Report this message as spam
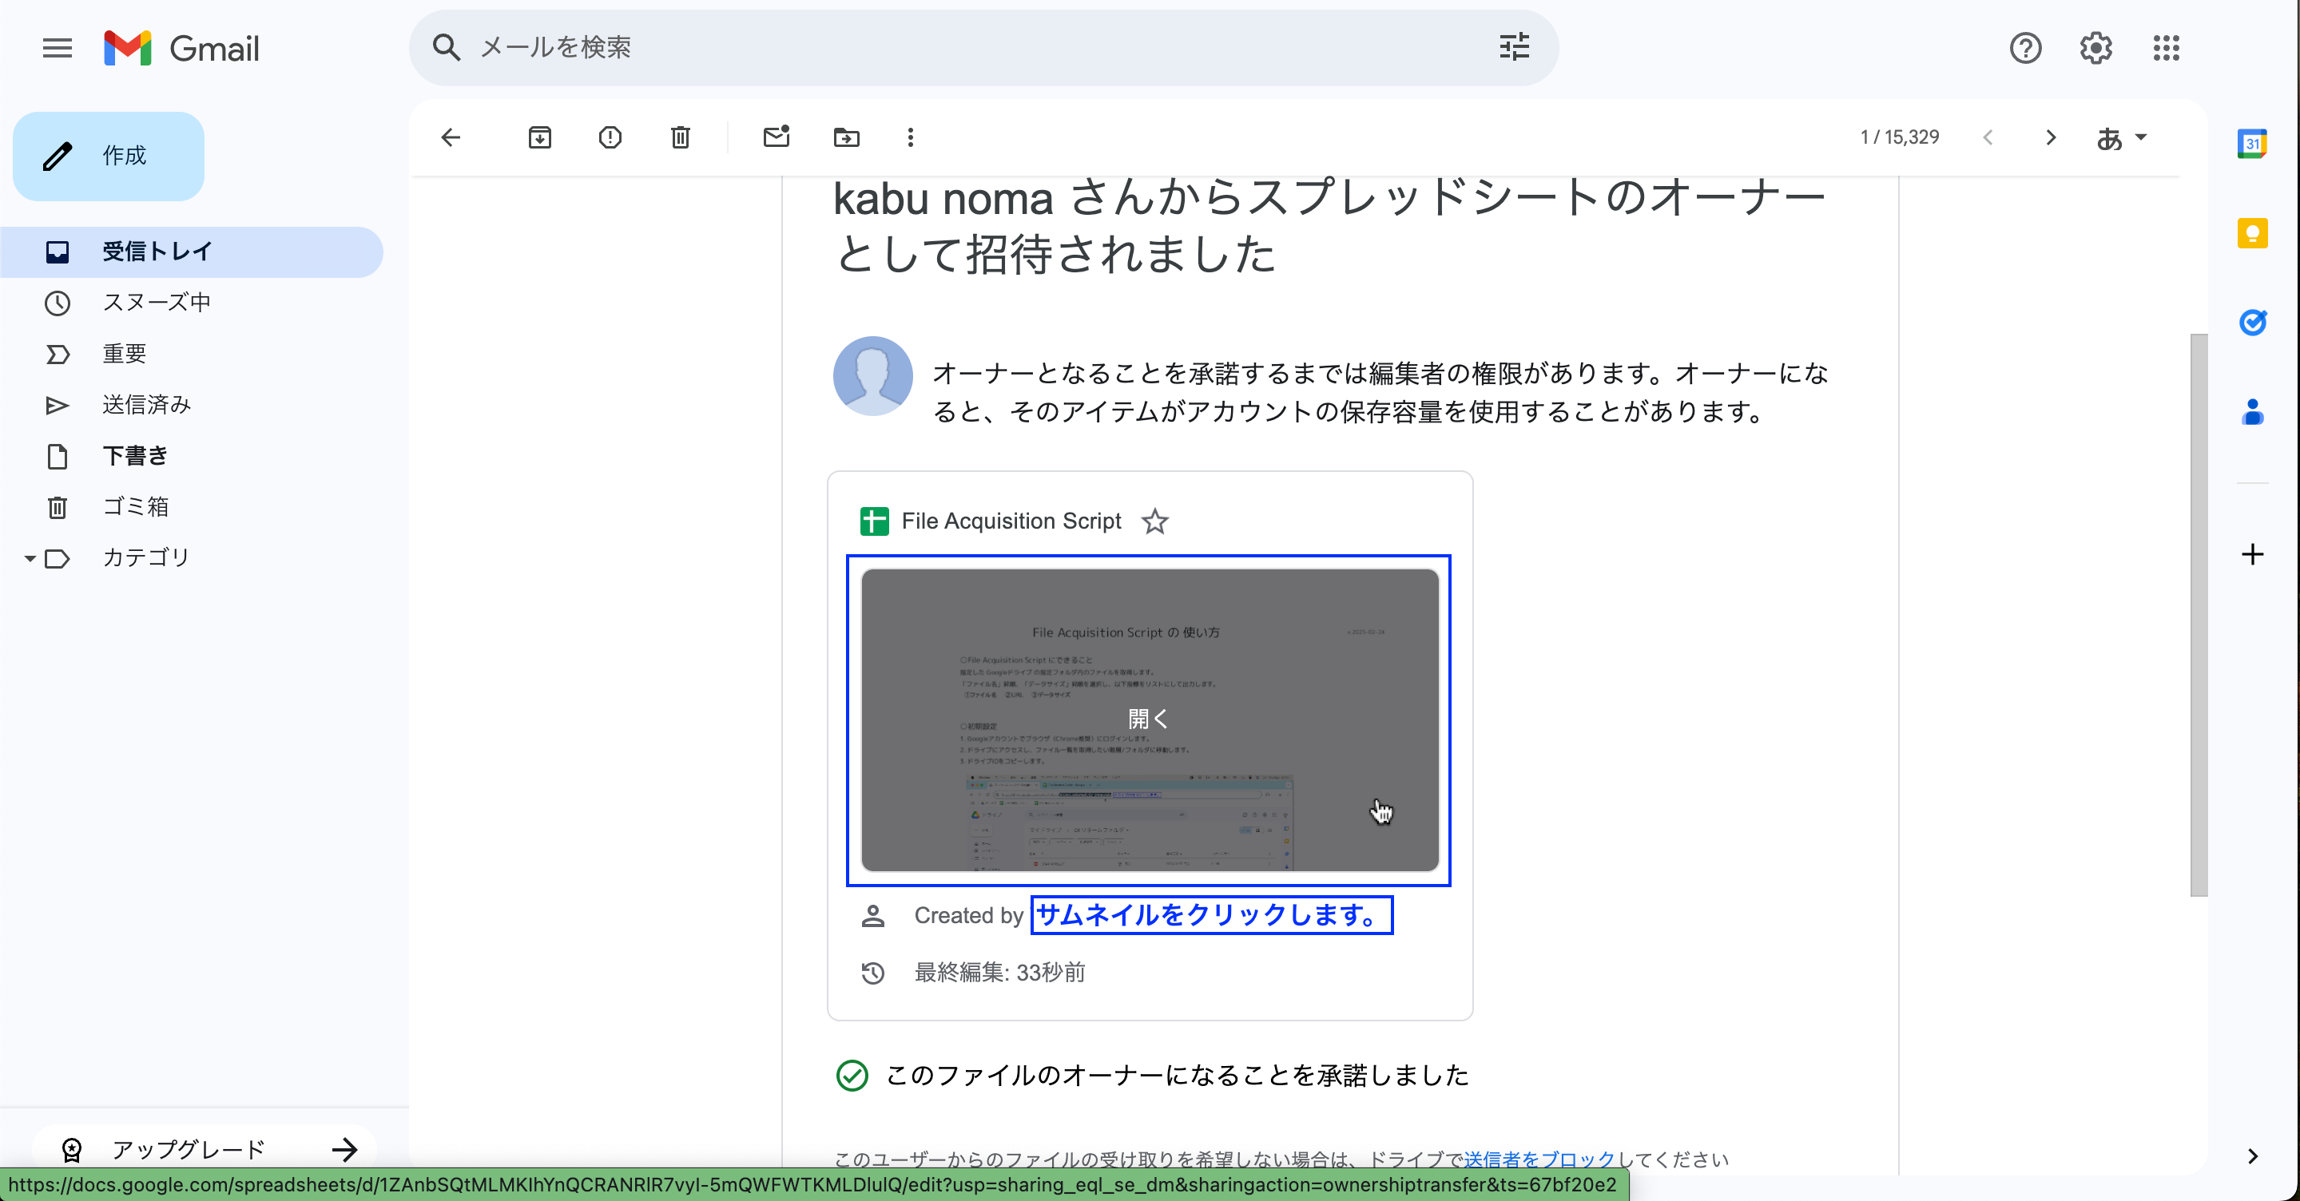Viewport: 2300px width, 1201px height. (610, 137)
